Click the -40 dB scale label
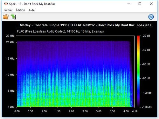Screen dimensions: 159x119 (x=146, y=50)
